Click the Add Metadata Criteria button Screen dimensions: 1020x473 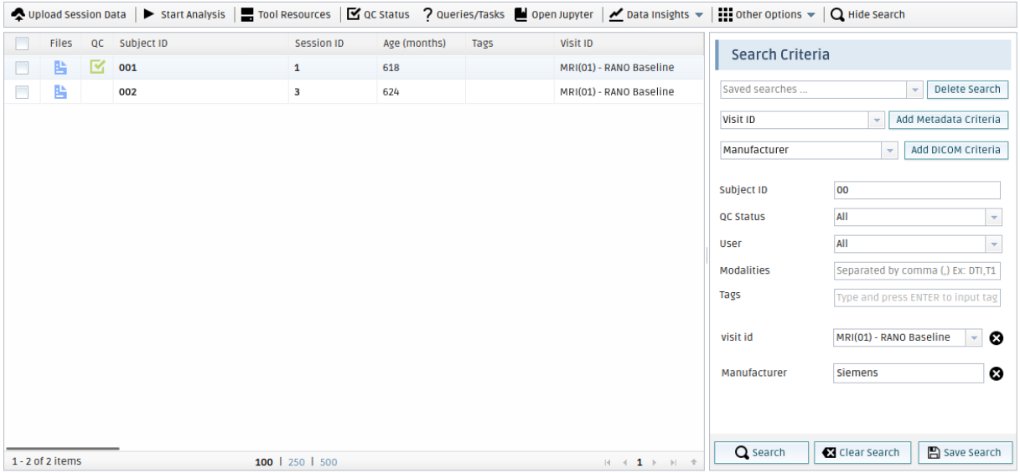point(948,120)
